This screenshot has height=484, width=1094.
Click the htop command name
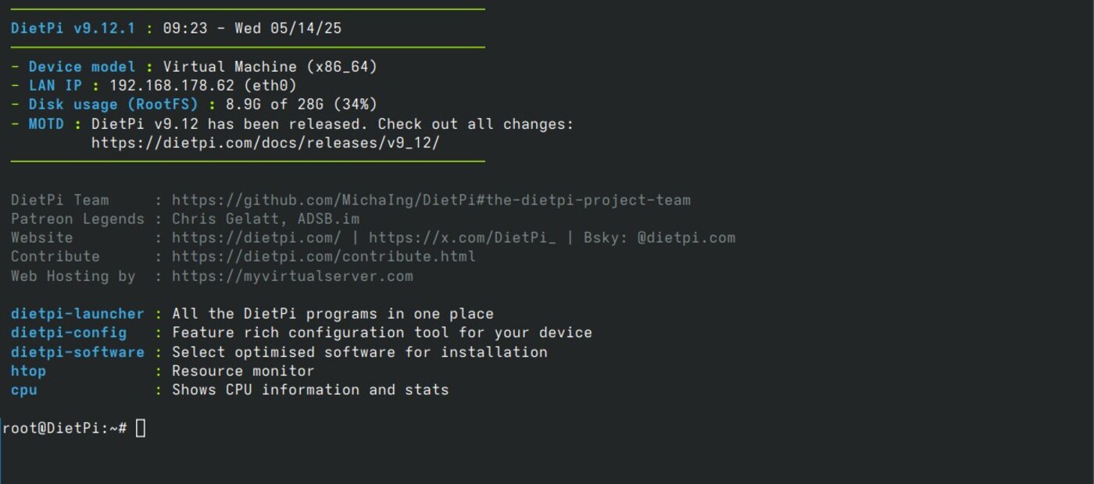(x=29, y=371)
